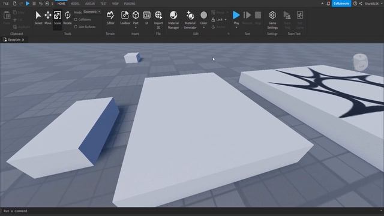384x216 pixels.
Task: Collapse the ribbon with the up arrow
Action: 322,4
